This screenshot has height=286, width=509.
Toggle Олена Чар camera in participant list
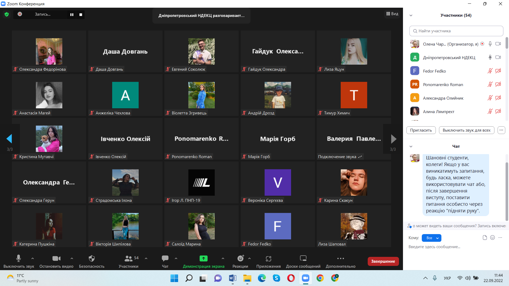tap(498, 44)
